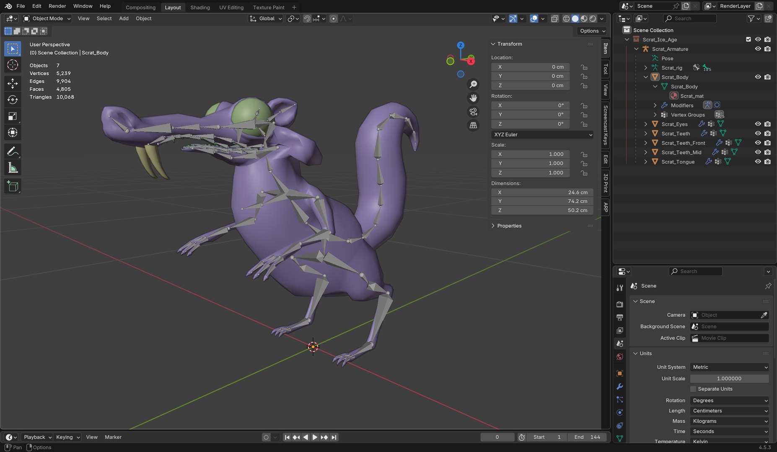Toggle lock on Location X
Viewport: 777px width, 452px height.
(x=584, y=67)
